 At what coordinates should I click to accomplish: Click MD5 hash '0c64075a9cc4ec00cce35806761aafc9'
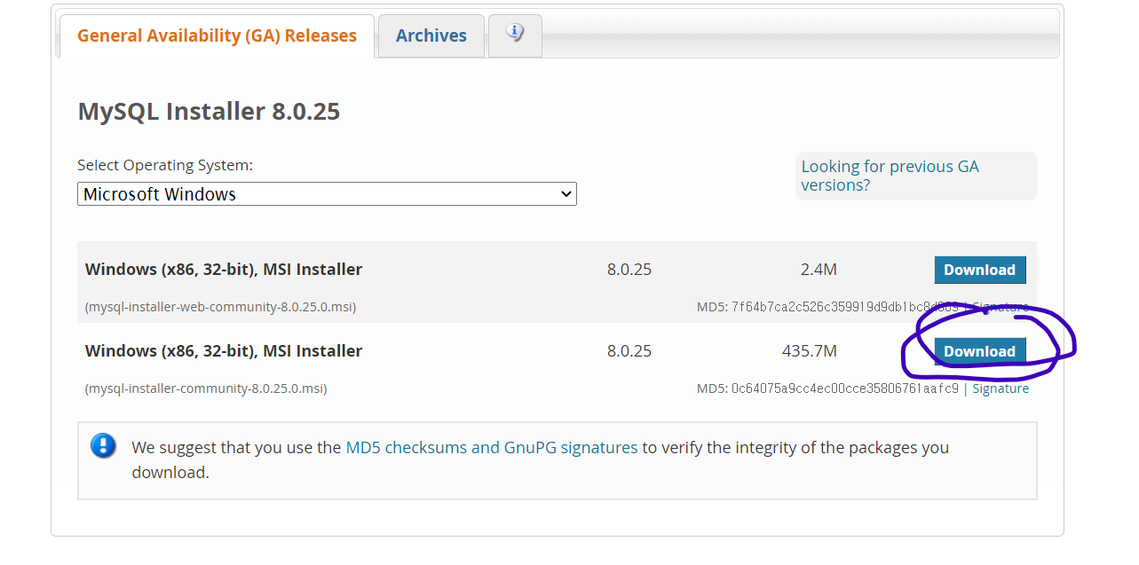[845, 388]
